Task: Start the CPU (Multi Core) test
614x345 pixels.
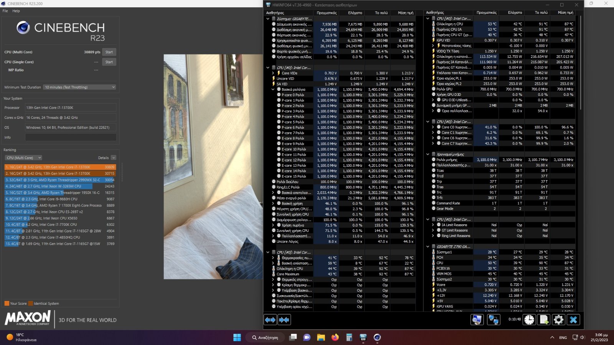Action: pyautogui.click(x=109, y=52)
